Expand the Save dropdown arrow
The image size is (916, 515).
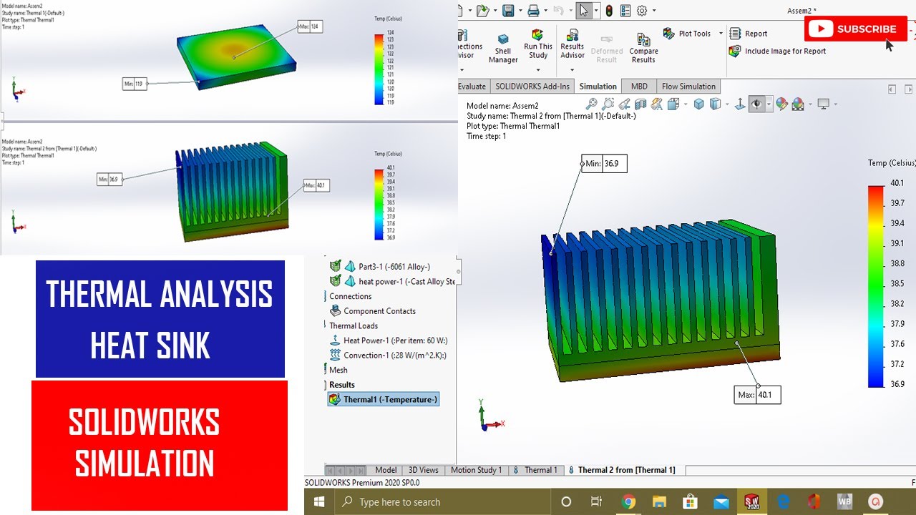coord(520,11)
